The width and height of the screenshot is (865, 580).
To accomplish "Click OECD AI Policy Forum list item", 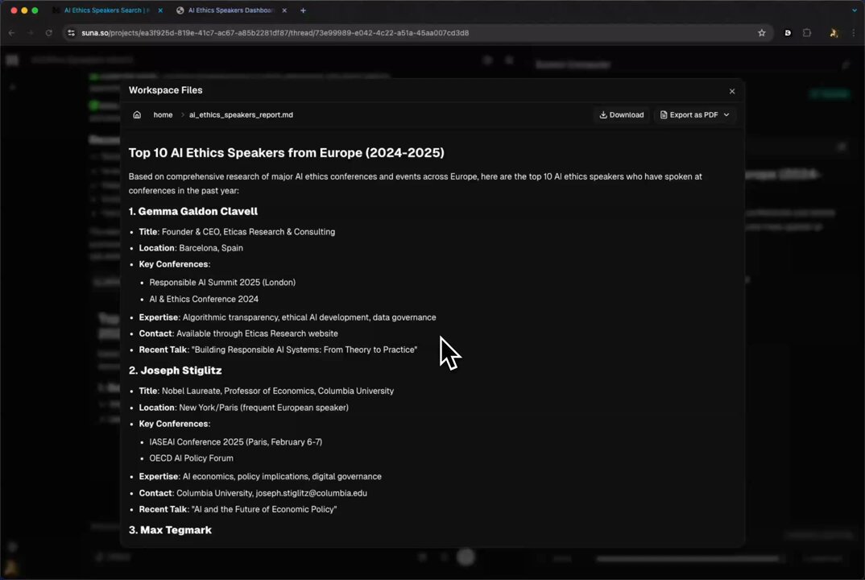I will [191, 458].
